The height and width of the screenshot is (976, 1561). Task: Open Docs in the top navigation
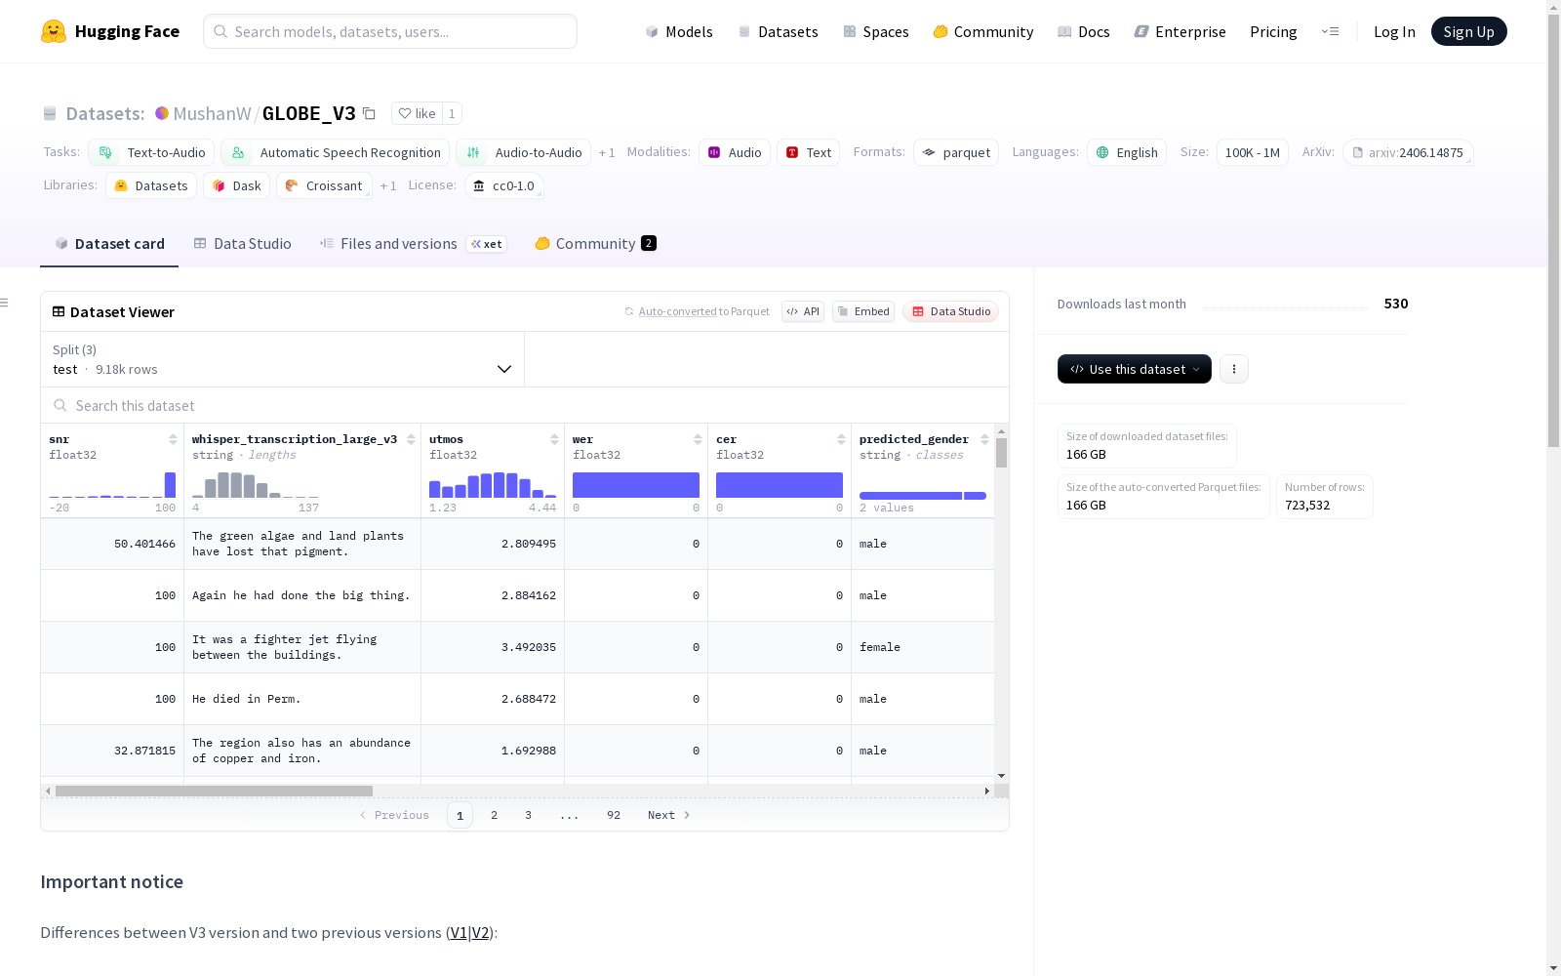tap(1084, 31)
